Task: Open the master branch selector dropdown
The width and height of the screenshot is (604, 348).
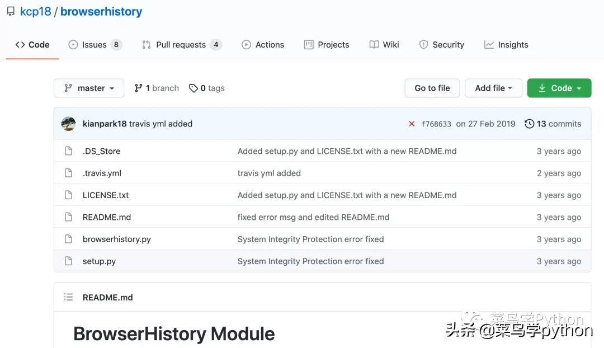Action: (x=89, y=88)
